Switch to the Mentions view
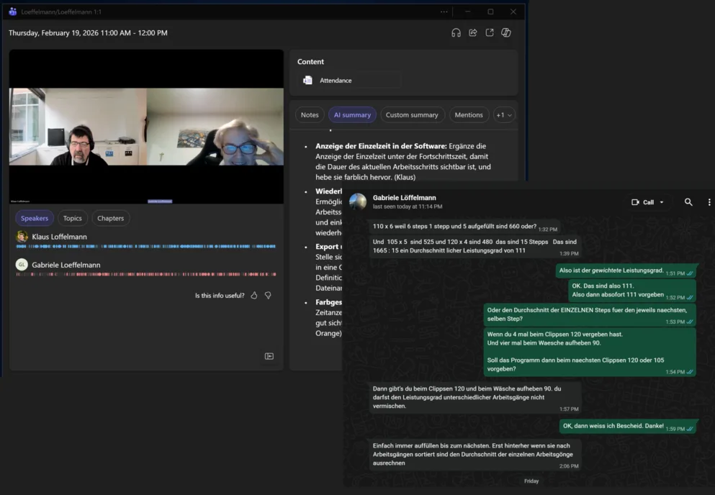The height and width of the screenshot is (495, 715). 469,114
